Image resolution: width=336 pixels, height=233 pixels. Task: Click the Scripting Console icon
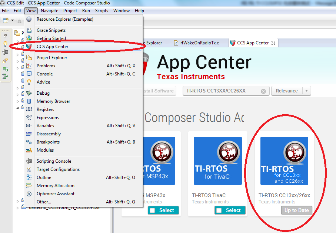point(29,161)
